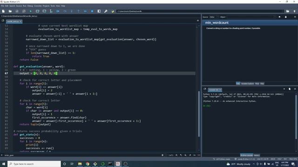Image resolution: width=298 pixels, height=167 pixels.
Task: Expand the working directory path dropdown
Action: 283,11
